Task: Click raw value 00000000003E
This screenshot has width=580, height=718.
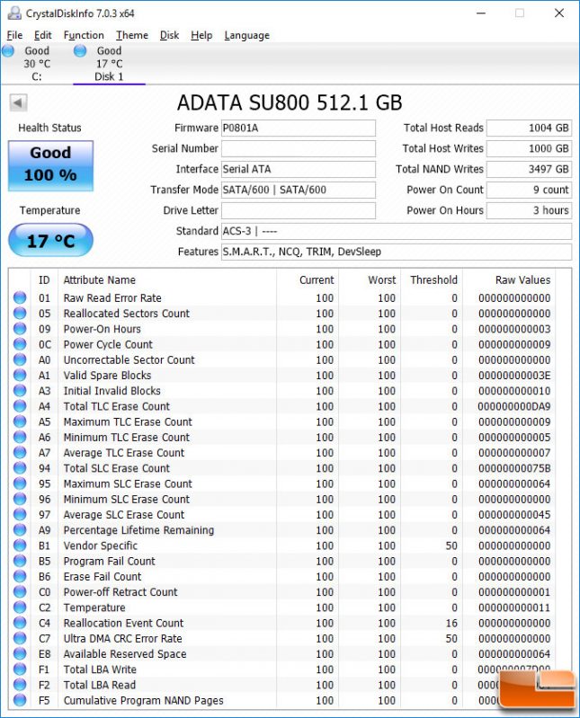Action: (x=514, y=376)
